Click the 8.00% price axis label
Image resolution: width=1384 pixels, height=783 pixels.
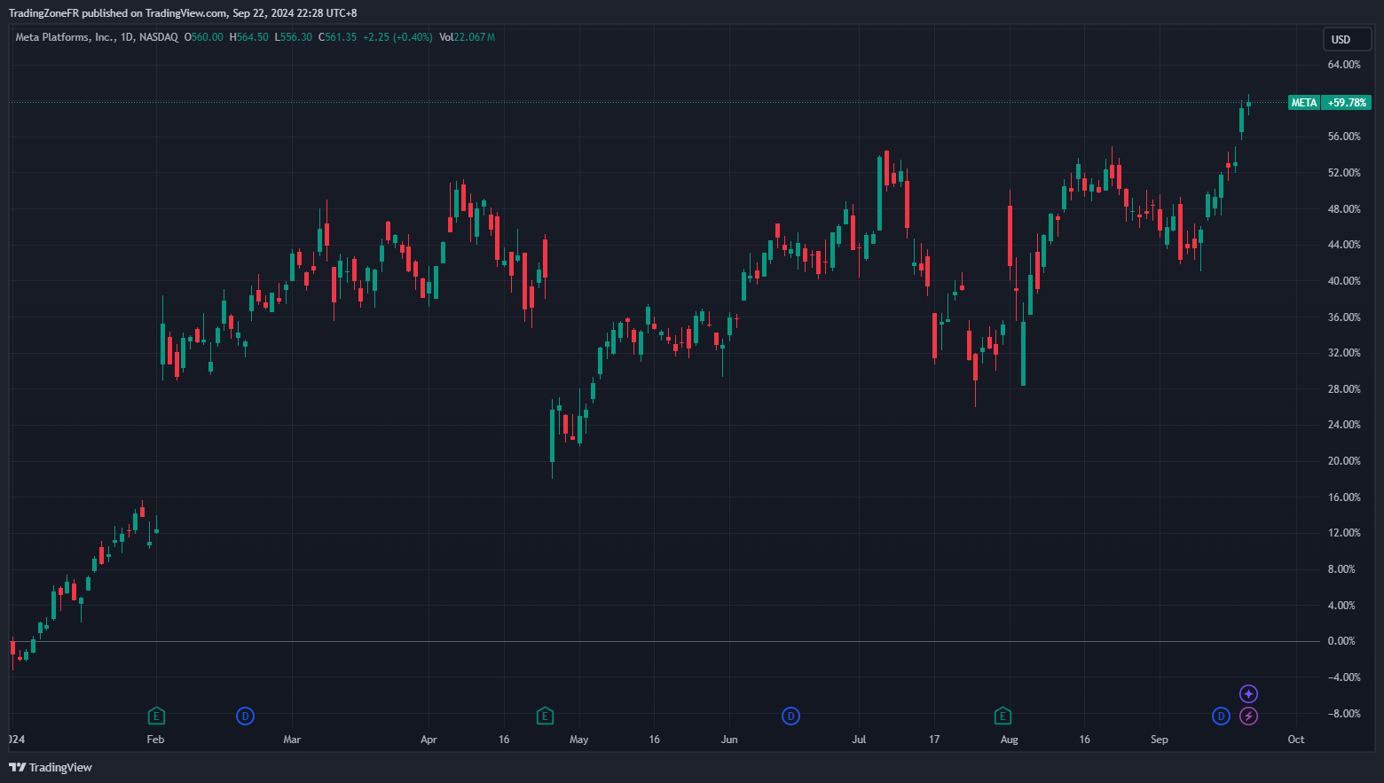click(x=1341, y=569)
